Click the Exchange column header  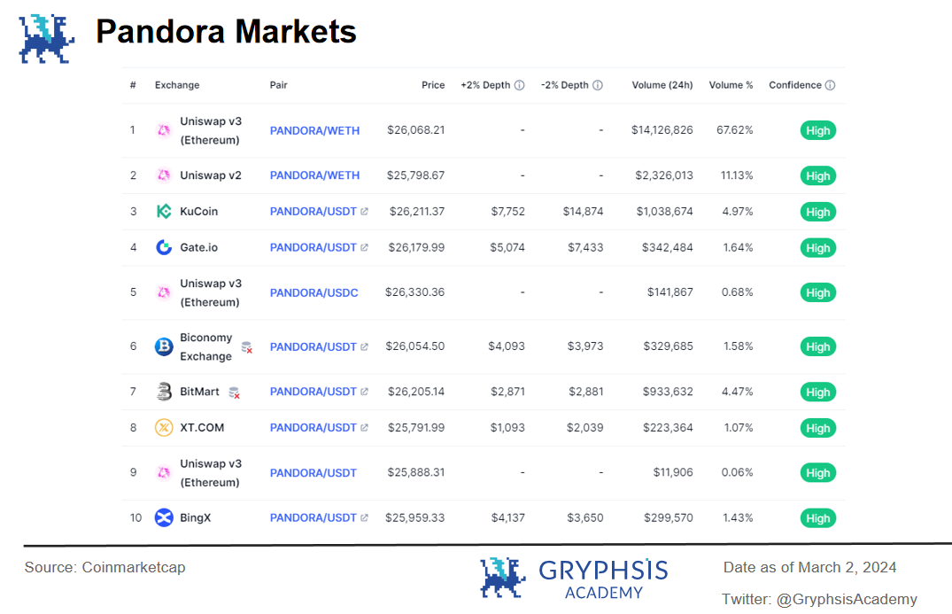point(177,85)
